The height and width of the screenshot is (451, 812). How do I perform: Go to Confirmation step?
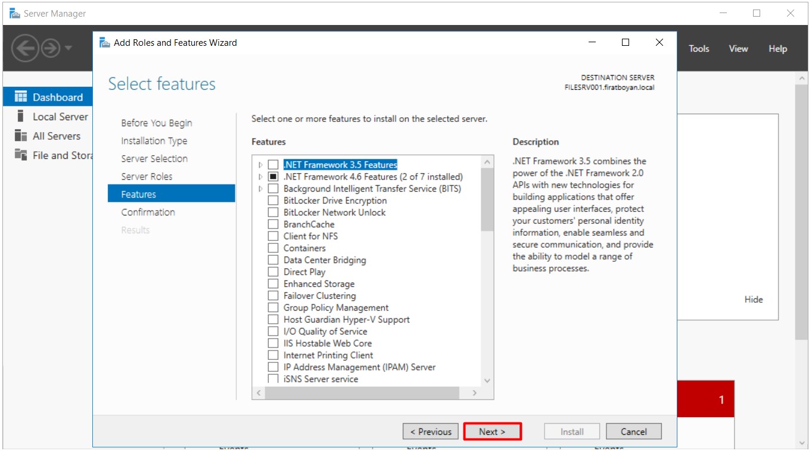148,212
